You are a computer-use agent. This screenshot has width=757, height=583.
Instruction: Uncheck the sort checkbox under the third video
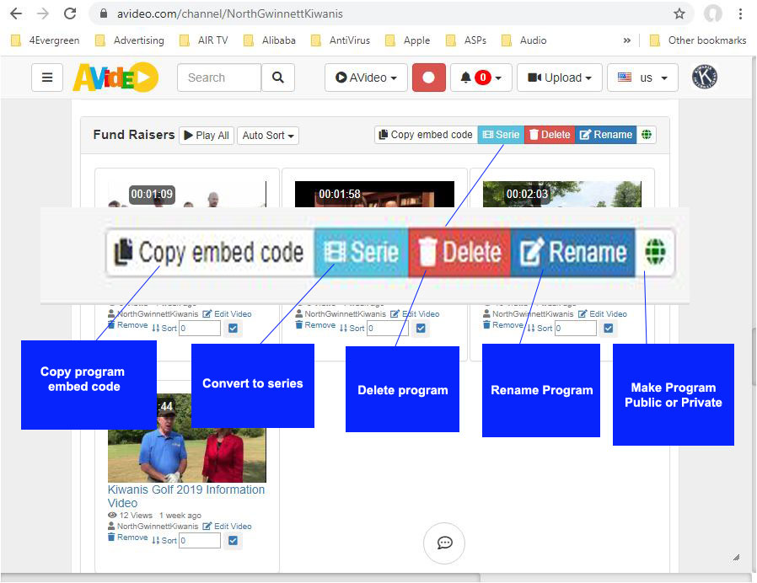pos(608,329)
